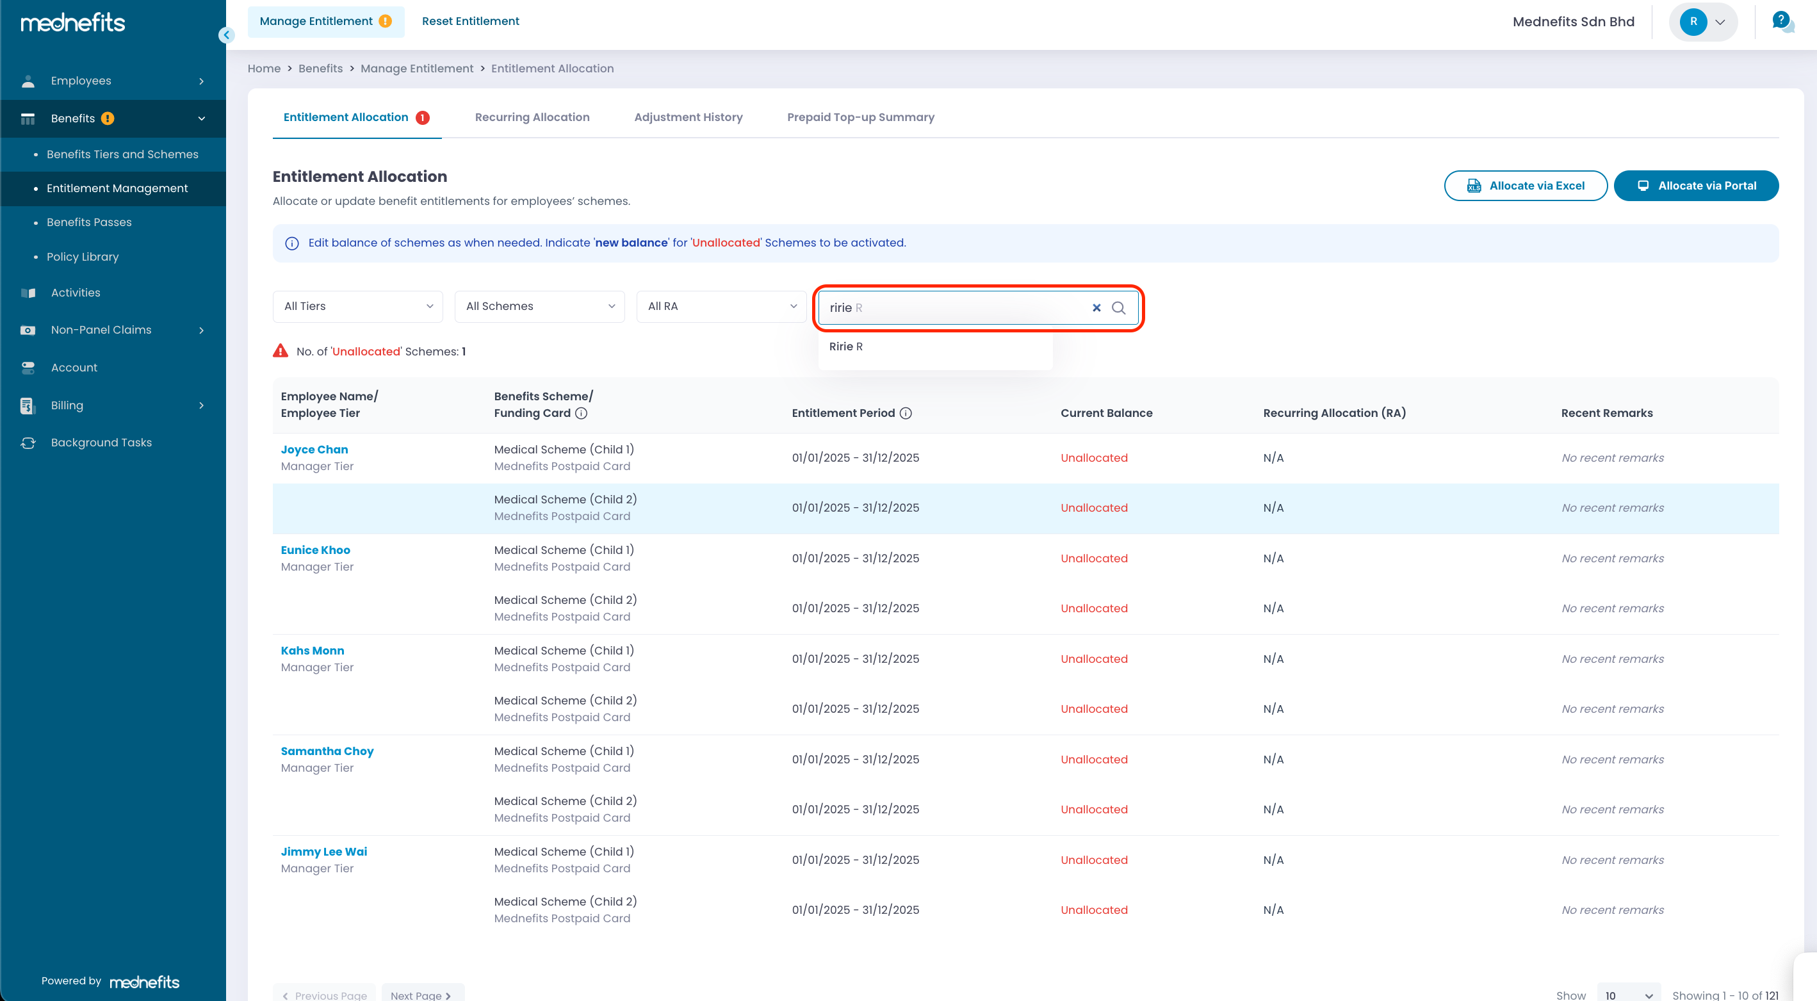The height and width of the screenshot is (1001, 1817).
Task: Open user profile avatar menu
Action: coord(1703,22)
